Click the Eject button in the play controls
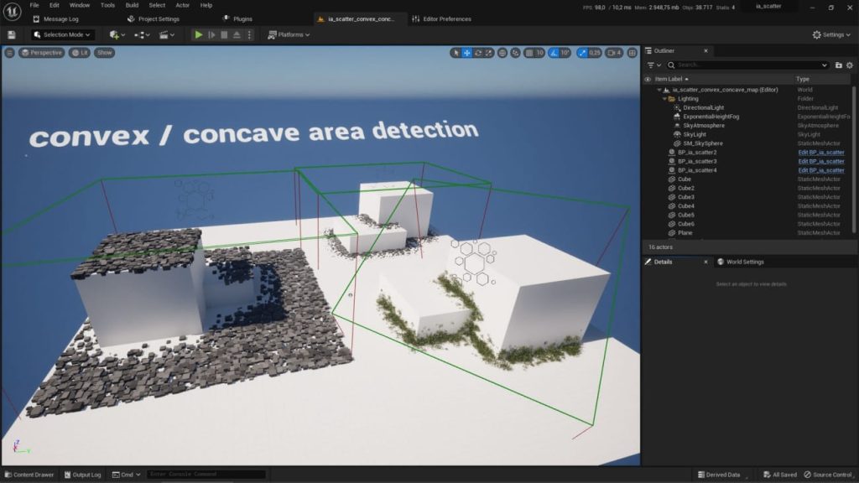This screenshot has height=483, width=859. pos(237,34)
